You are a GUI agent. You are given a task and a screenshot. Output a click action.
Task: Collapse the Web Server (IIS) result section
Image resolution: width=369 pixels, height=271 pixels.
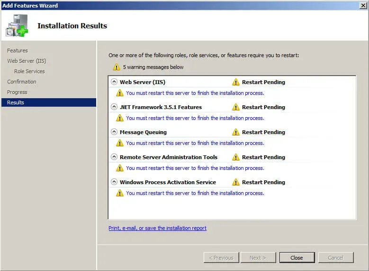(114, 82)
